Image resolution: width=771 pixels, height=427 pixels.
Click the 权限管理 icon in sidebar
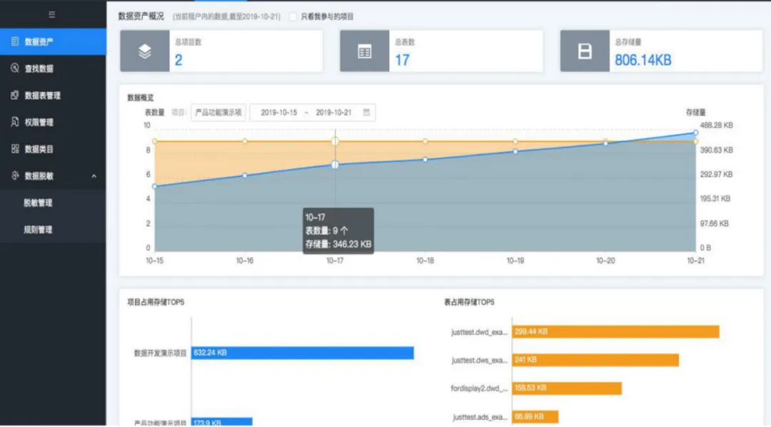point(15,122)
